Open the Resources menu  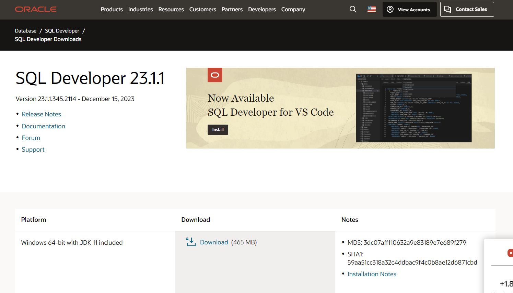tap(171, 10)
